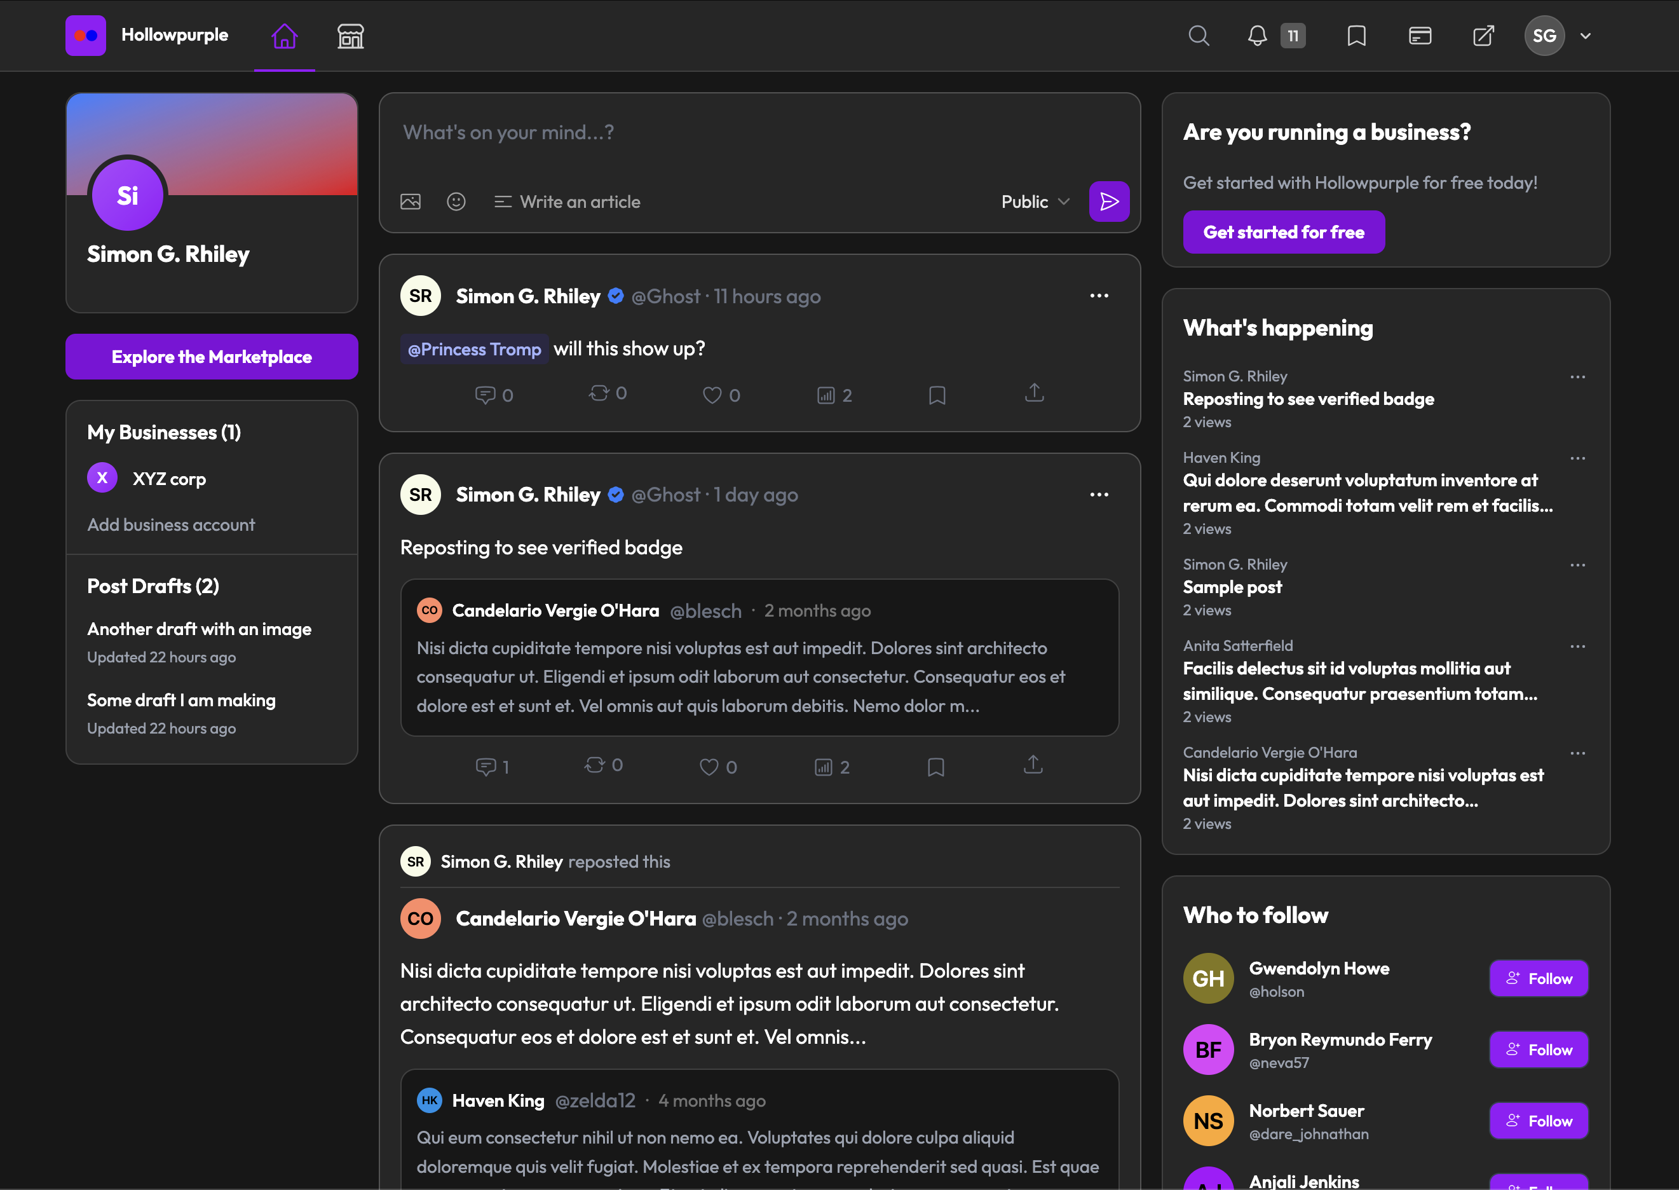Open saved bookmarks in top bar
This screenshot has width=1679, height=1190.
pyautogui.click(x=1357, y=36)
